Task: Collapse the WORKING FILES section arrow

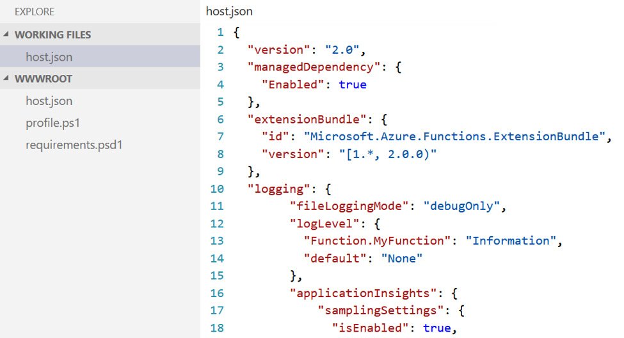Action: (7, 35)
